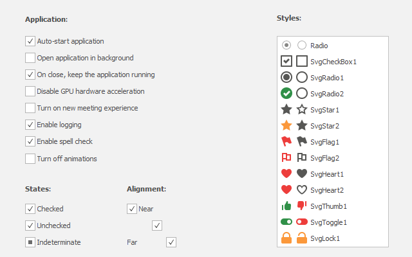This screenshot has height=257, width=412.
Task: Enable Open application in background
Action: (x=30, y=58)
